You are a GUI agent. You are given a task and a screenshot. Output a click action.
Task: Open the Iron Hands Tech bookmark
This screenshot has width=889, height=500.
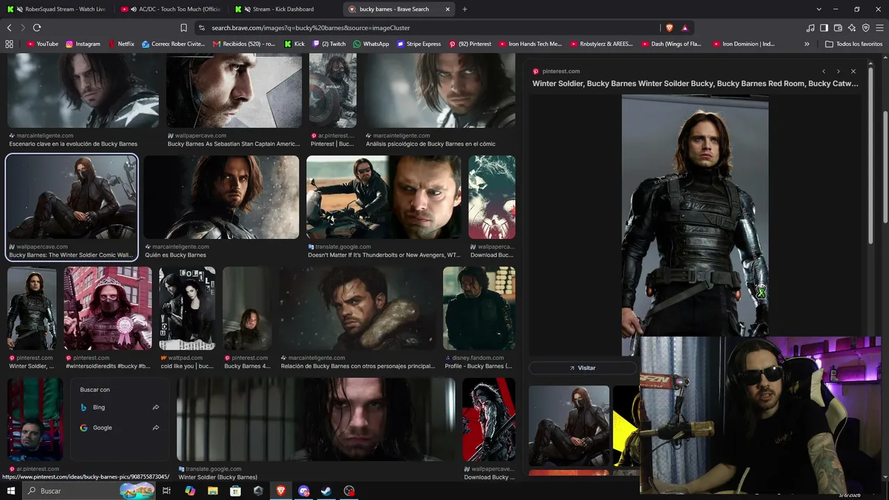(530, 44)
